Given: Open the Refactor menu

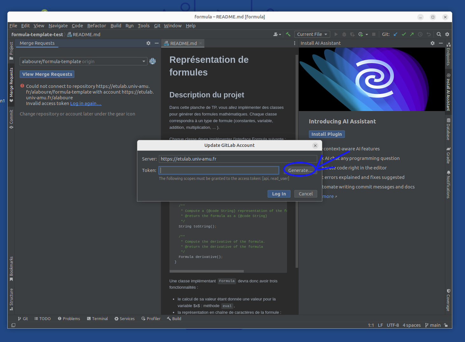Looking at the screenshot, I should pyautogui.click(x=97, y=26).
